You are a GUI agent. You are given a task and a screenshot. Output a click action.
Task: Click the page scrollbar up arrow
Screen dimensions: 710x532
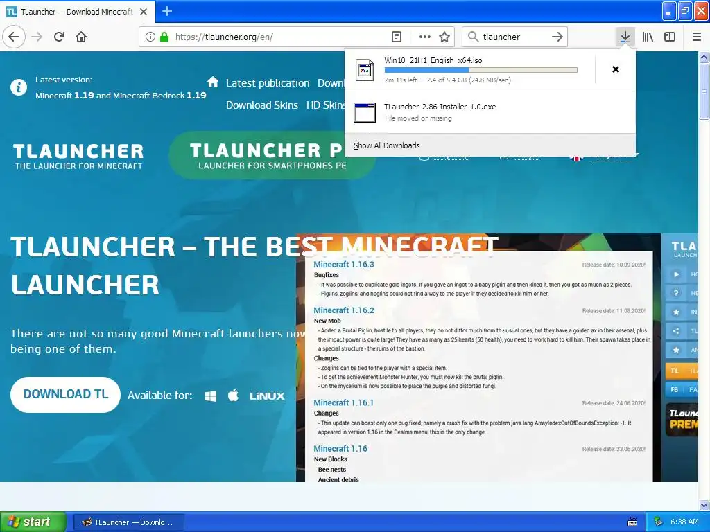tap(704, 57)
